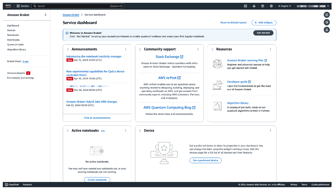Open the Developer guide link
The width and height of the screenshot is (334, 190).
pos(239,82)
